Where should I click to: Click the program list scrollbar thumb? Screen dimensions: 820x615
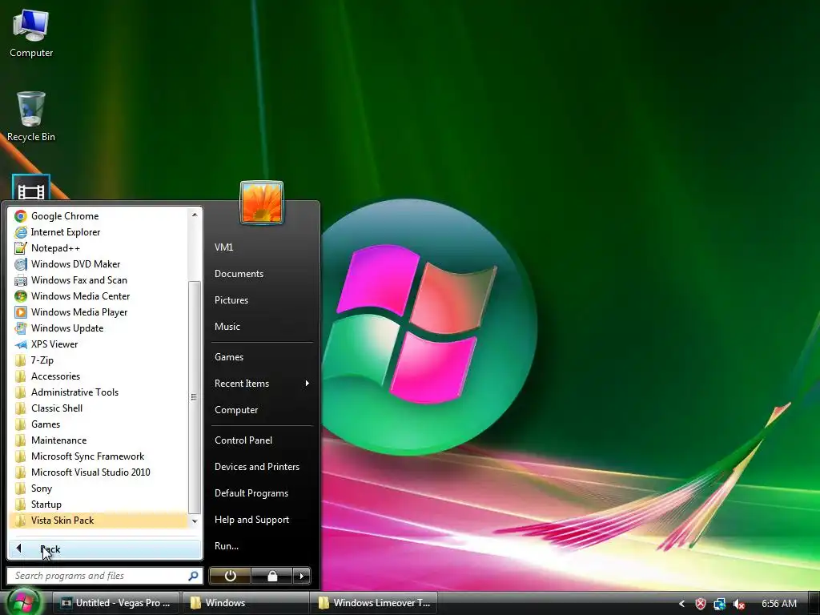coord(195,397)
